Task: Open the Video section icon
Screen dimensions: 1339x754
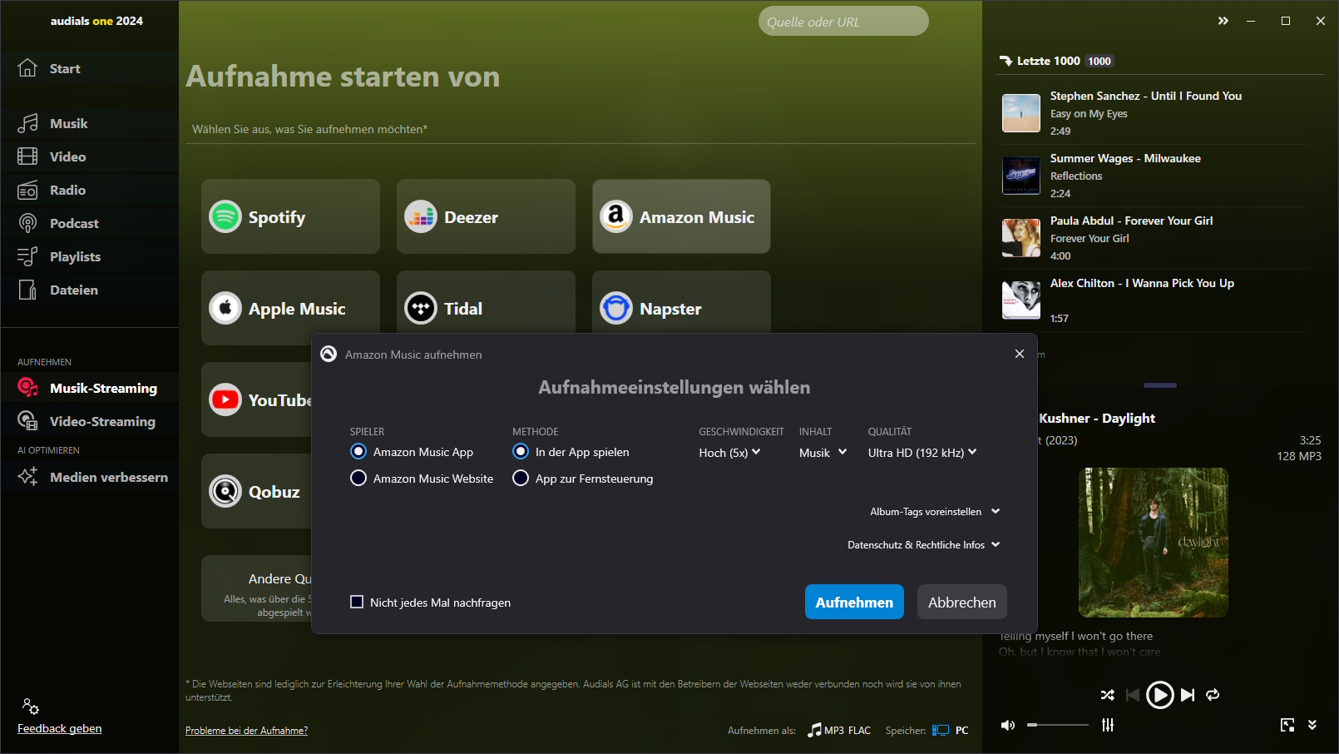Action: click(x=27, y=156)
